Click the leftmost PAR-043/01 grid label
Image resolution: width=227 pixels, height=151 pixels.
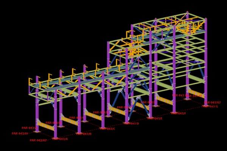20,134
